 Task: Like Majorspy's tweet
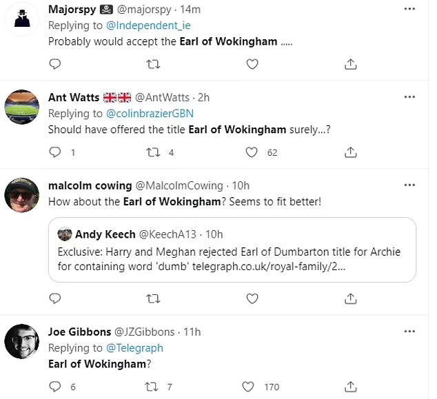click(252, 64)
